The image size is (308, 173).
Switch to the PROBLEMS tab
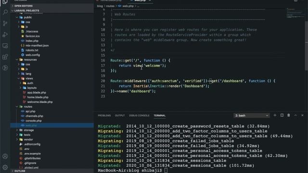[x=104, y=115]
